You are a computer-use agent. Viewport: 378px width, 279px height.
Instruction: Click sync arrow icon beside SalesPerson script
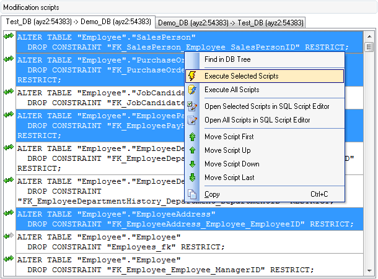point(9,37)
